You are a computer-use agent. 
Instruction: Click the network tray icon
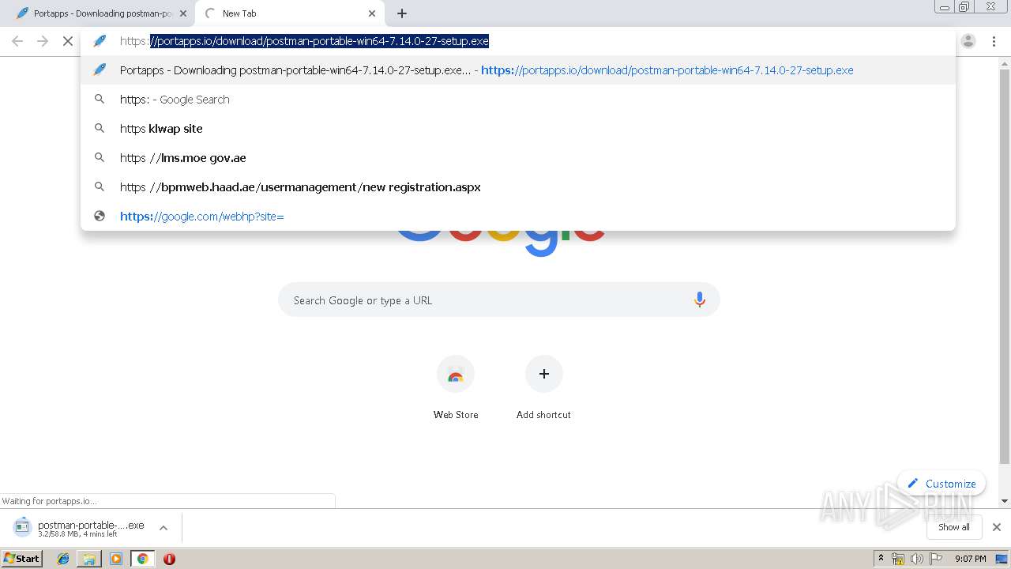898,559
